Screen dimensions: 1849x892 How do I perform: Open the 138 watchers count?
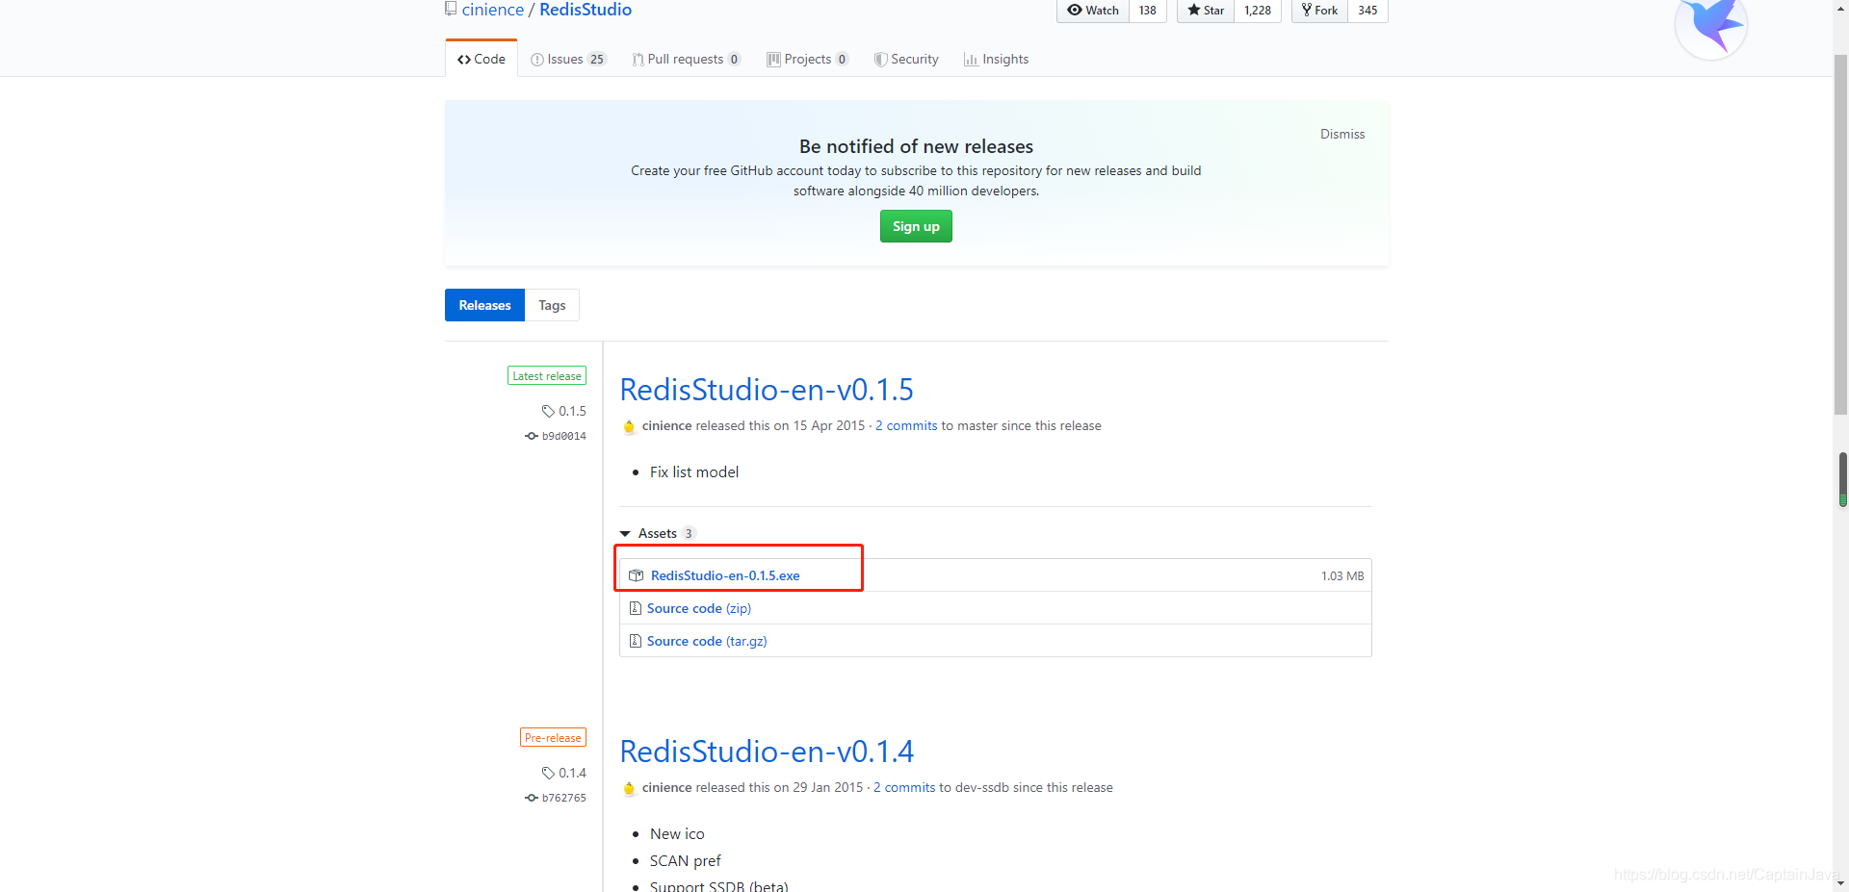coord(1148,11)
